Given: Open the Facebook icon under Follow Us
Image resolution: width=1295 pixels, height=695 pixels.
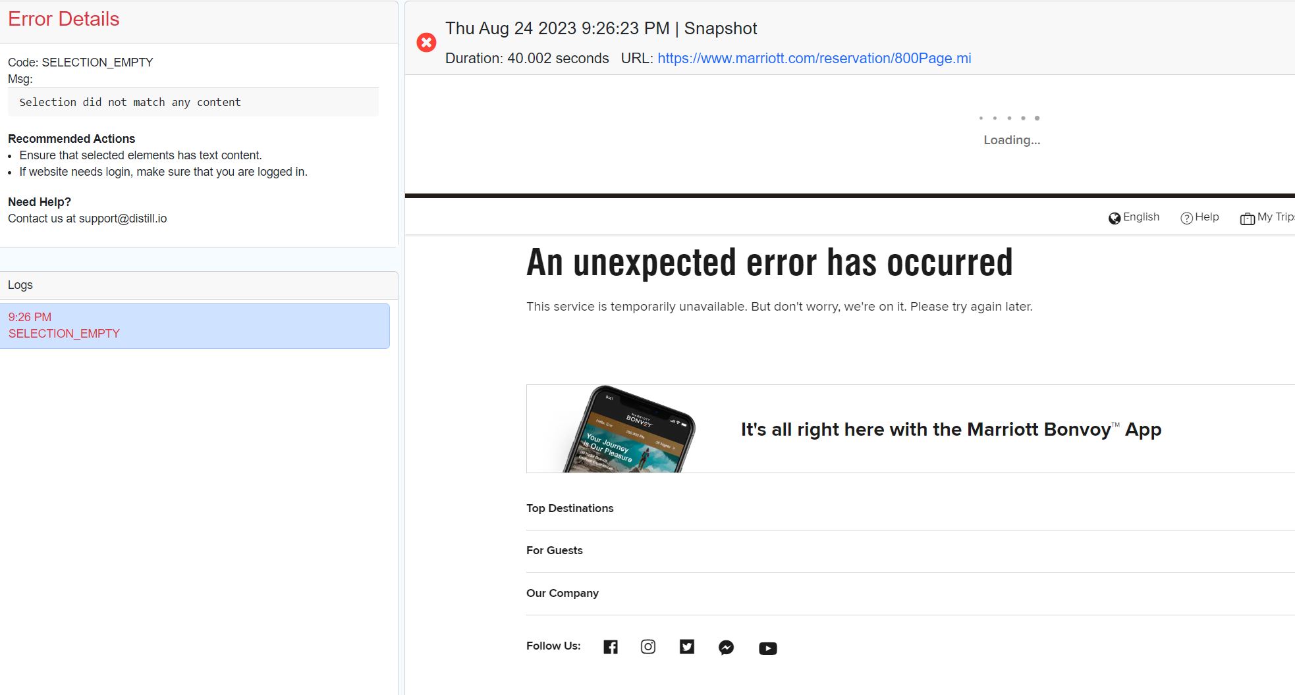Looking at the screenshot, I should [x=611, y=647].
